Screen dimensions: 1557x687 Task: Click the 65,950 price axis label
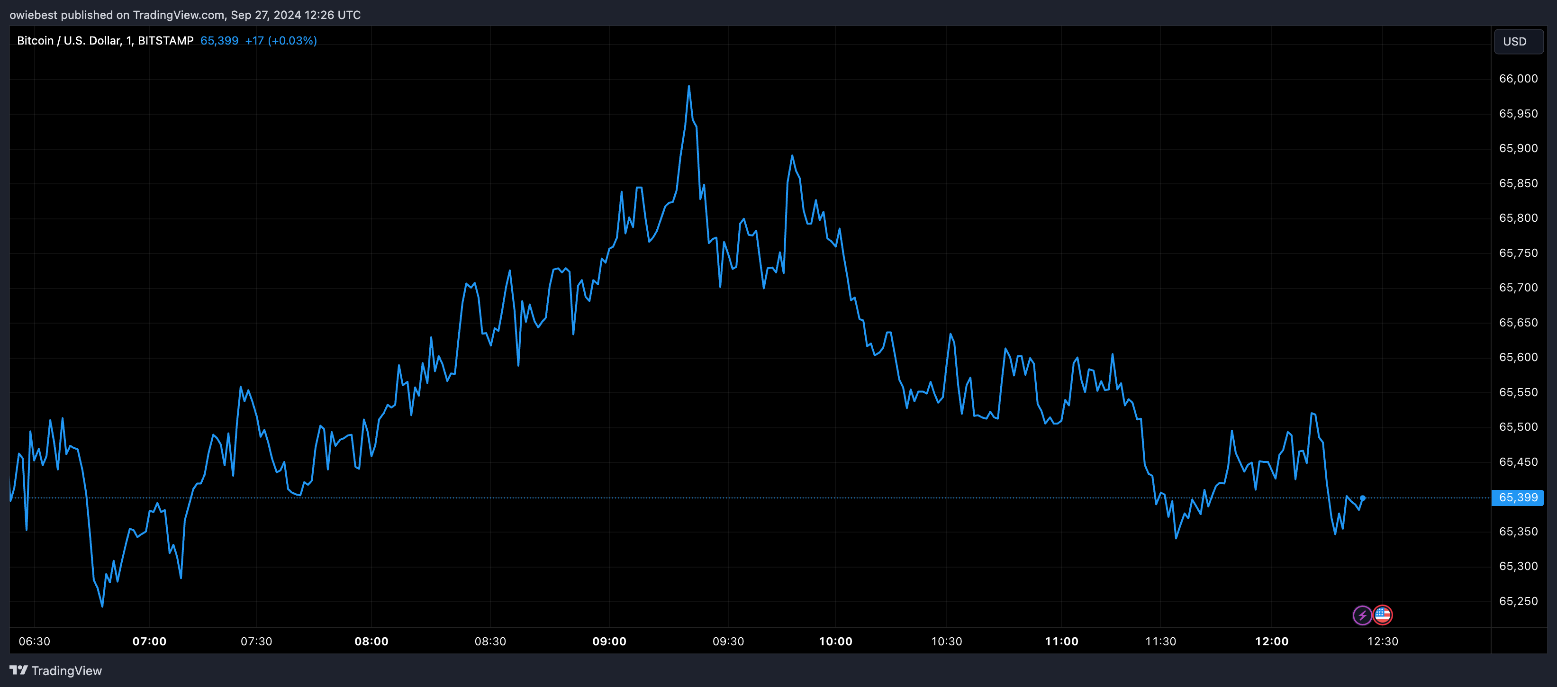[1518, 114]
